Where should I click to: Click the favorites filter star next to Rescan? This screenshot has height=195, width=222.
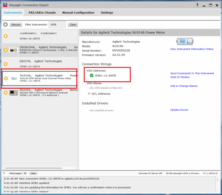5,25
